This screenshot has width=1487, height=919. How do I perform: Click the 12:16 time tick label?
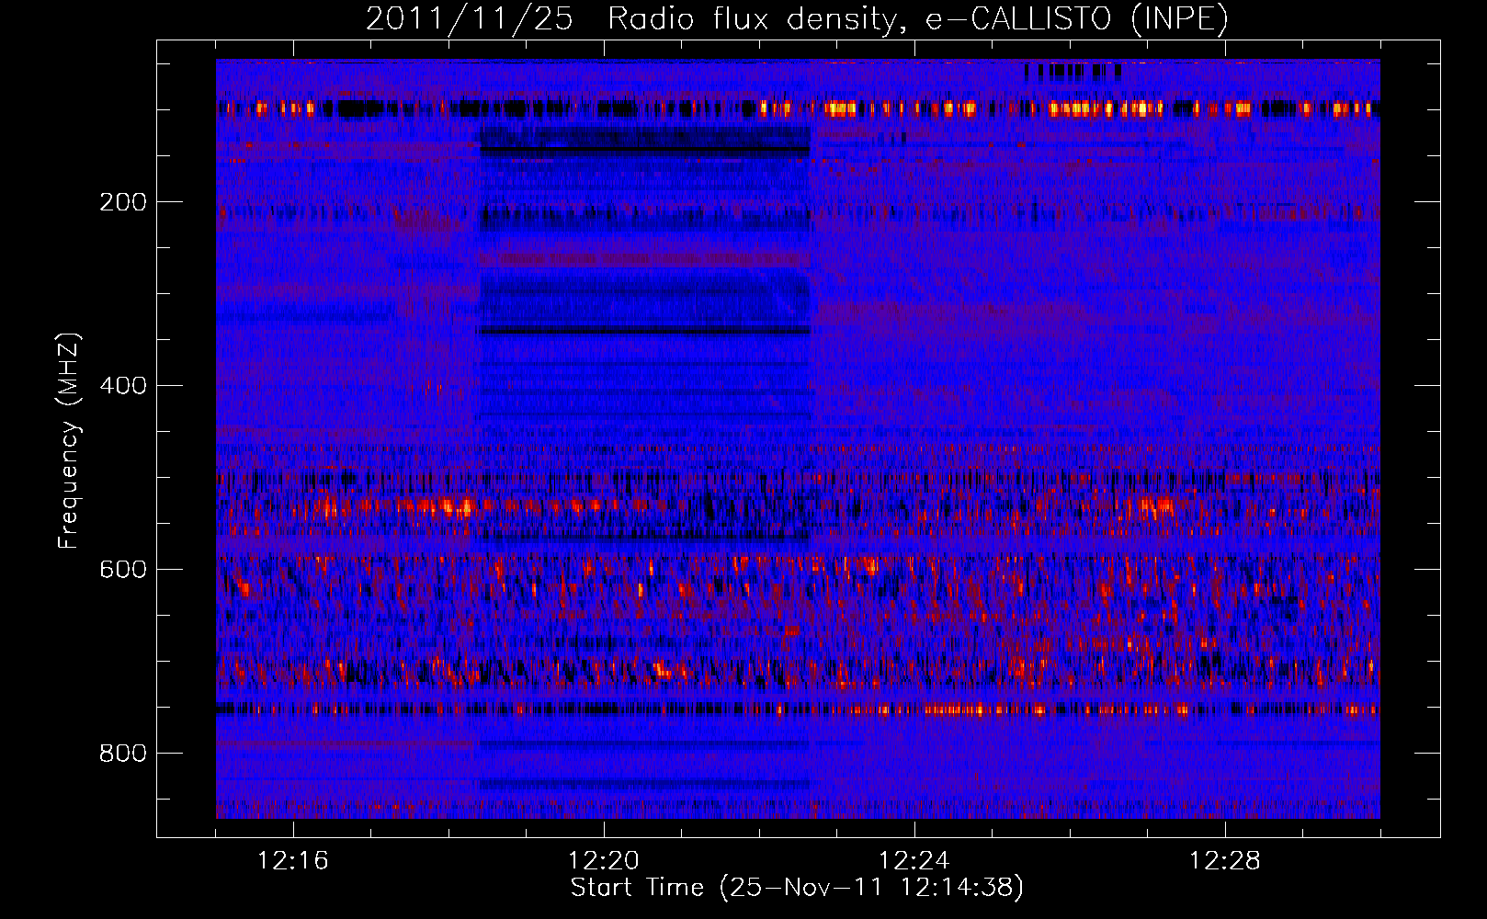pos(293,861)
